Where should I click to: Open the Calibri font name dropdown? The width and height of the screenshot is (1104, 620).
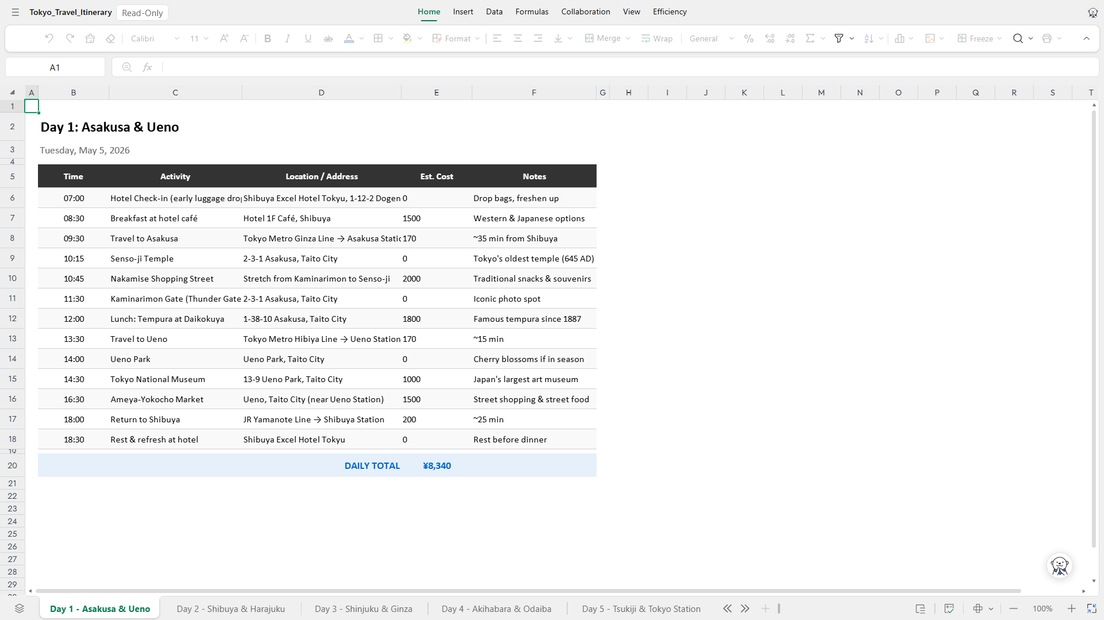click(155, 38)
